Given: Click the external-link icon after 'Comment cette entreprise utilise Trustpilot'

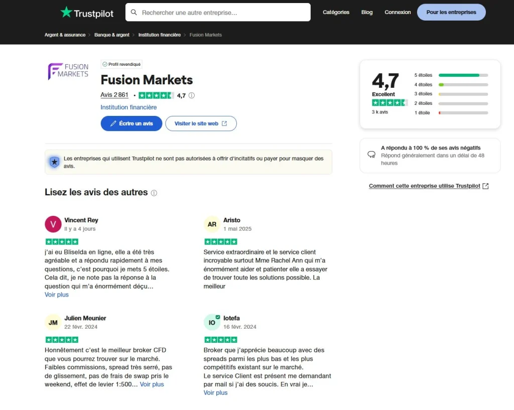Looking at the screenshot, I should 485,186.
